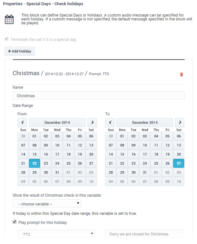Image resolution: width=197 pixels, height=244 pixels.
Task: Collapse the Christmas holiday header section
Action: (61, 73)
